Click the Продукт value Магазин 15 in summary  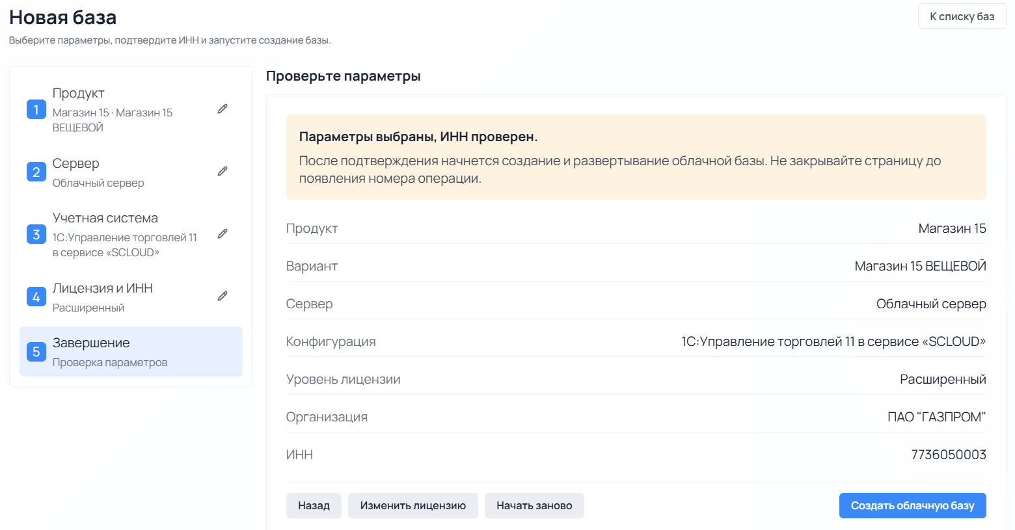[x=952, y=228]
